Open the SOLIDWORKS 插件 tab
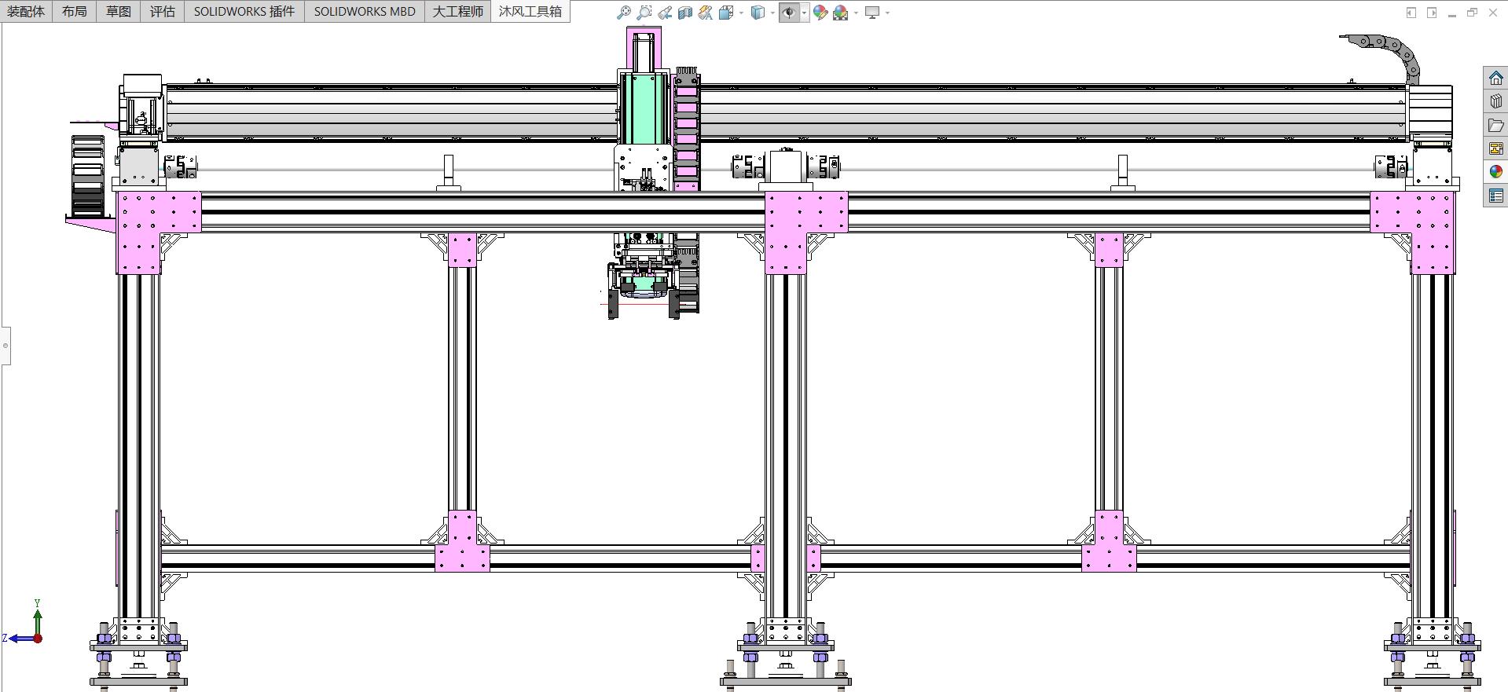Viewport: 1508px width, 692px height. [244, 11]
